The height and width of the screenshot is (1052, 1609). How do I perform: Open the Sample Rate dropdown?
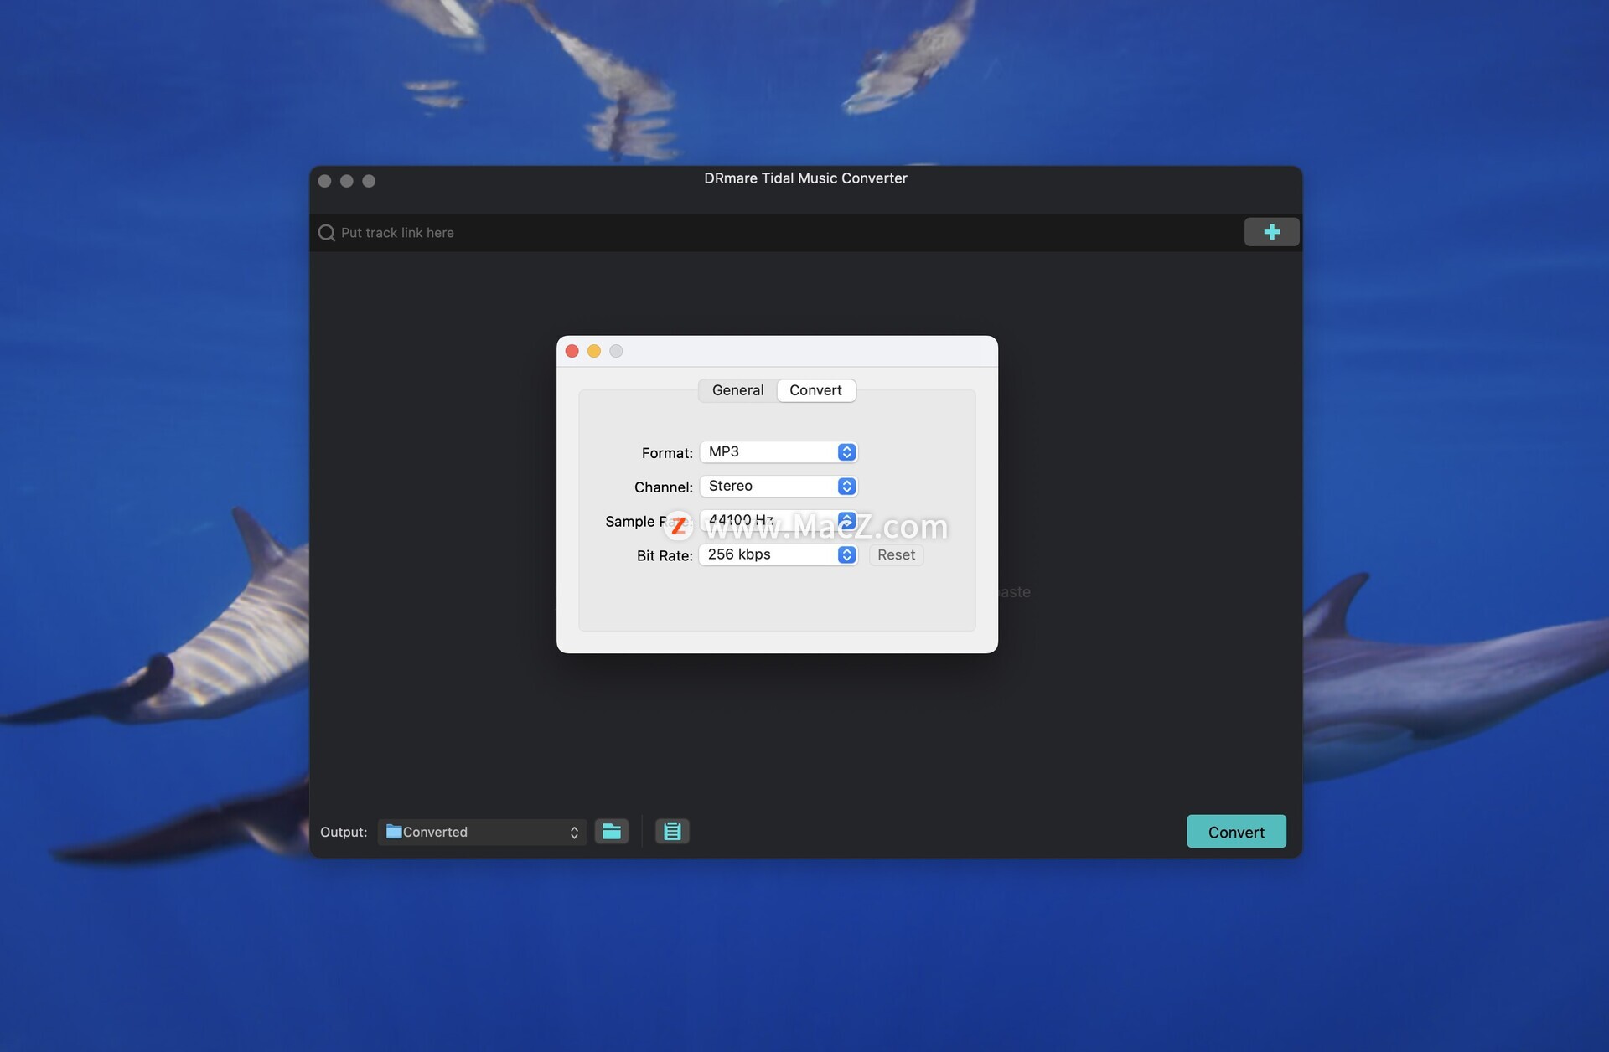(x=779, y=521)
